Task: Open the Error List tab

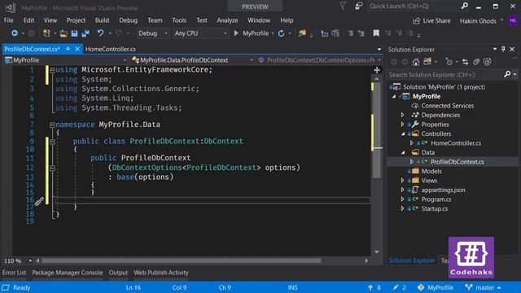Action: pyautogui.click(x=15, y=273)
